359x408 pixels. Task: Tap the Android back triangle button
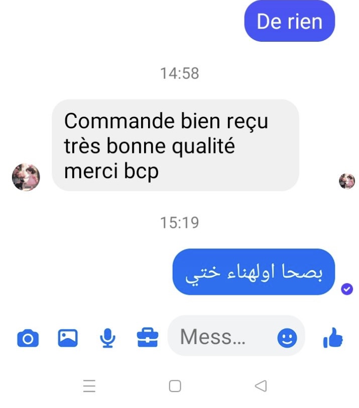tap(261, 386)
